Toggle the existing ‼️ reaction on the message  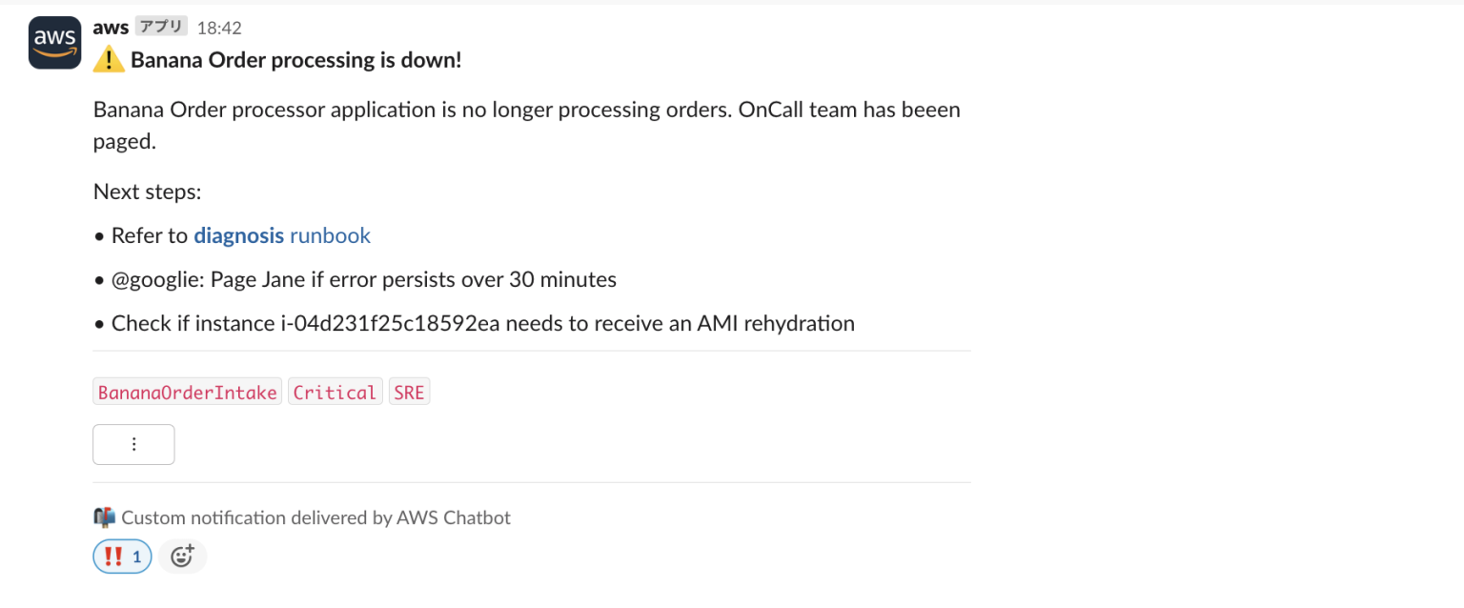121,556
